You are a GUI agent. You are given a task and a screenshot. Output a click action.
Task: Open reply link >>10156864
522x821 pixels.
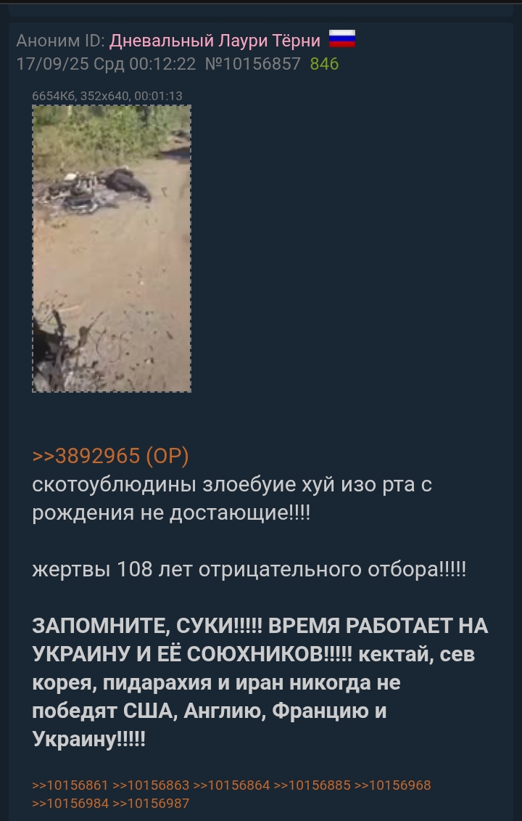pos(232,785)
